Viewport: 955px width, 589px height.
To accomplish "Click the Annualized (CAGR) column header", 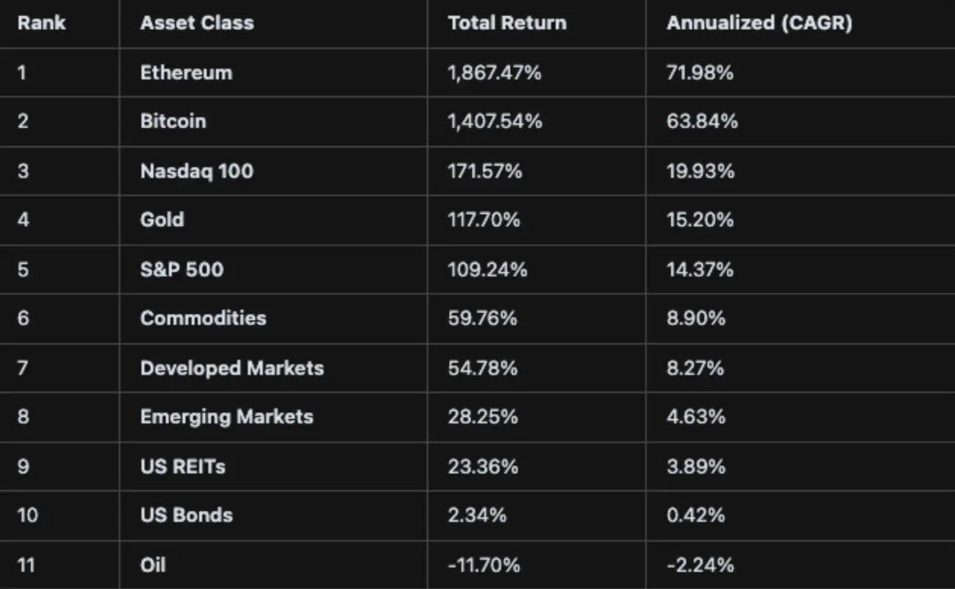I will click(759, 23).
